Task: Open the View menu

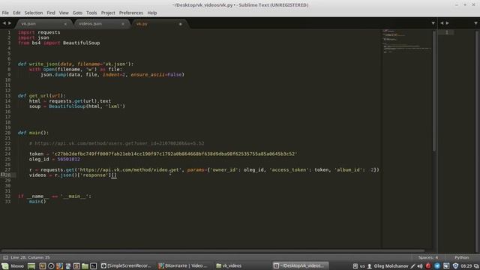Action: tap(64, 13)
